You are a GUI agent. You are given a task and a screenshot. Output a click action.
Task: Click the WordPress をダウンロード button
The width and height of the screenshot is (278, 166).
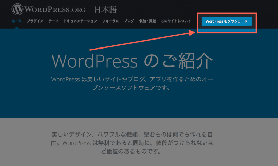point(227,21)
